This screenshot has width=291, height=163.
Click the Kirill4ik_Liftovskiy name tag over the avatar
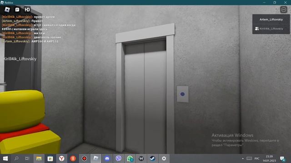click(20, 59)
